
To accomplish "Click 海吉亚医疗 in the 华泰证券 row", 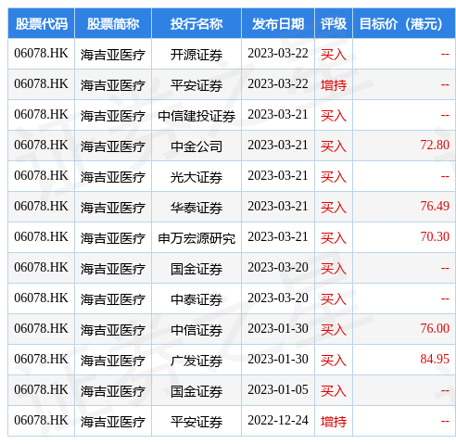I will tap(113, 208).
